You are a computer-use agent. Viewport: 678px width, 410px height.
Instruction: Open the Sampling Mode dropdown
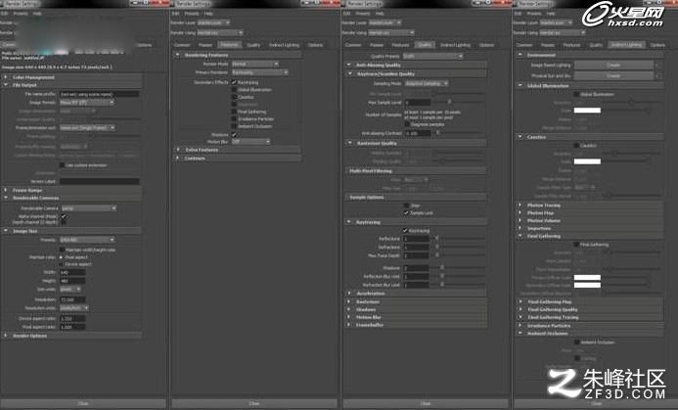click(427, 83)
